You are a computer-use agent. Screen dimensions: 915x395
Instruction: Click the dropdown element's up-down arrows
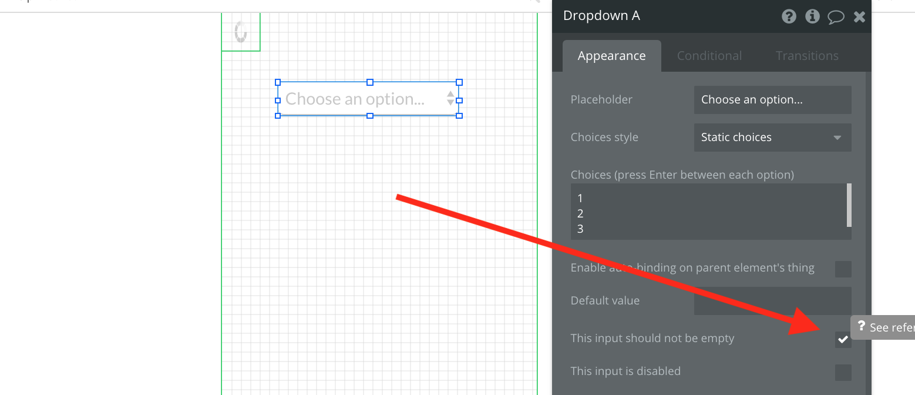450,98
